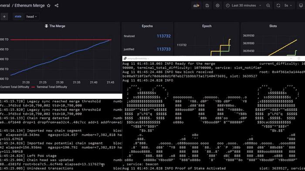Toggle Current Total Difficulty legend series
The width and height of the screenshot is (305, 171).
14,87
